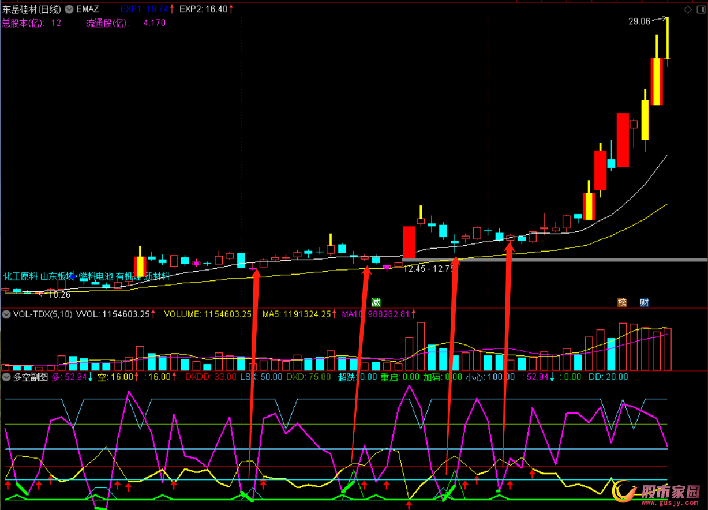
Task: Expand the VOL-TDX indicator dropdown arrow
Action: (6, 314)
